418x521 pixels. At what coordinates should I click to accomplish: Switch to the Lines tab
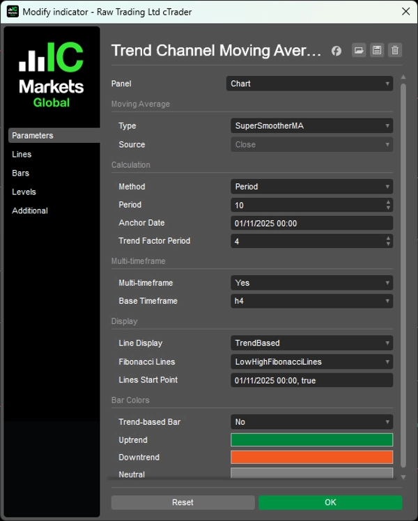22,155
